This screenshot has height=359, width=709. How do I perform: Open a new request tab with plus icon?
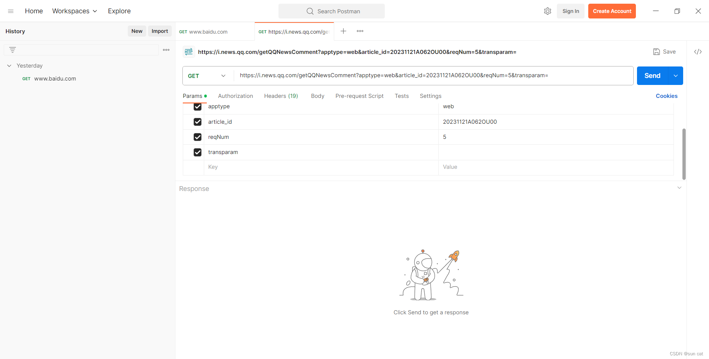[343, 31]
